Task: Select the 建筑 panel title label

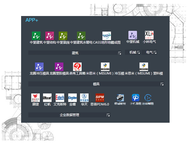Action: 75,53
